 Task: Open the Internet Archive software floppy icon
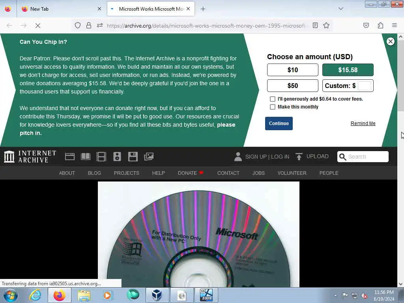click(x=133, y=157)
